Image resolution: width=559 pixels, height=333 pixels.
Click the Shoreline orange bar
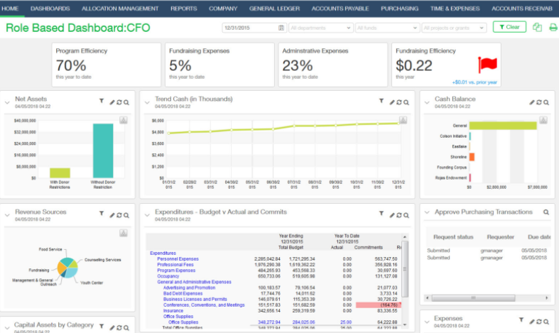pyautogui.click(x=472, y=157)
